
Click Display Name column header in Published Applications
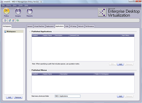(x=48, y=35)
